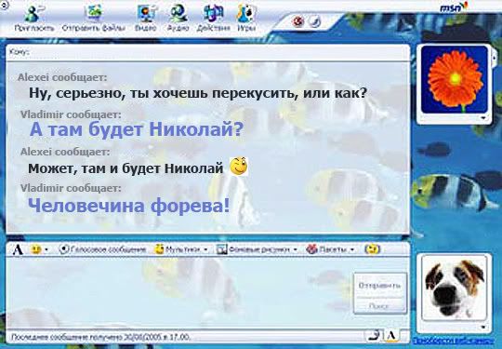
Task: Click the Мультики winks icon
Action: 160,249
